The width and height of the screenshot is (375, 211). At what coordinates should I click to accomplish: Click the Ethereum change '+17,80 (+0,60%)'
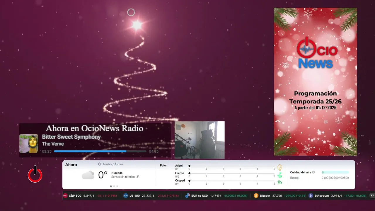coord(355,195)
